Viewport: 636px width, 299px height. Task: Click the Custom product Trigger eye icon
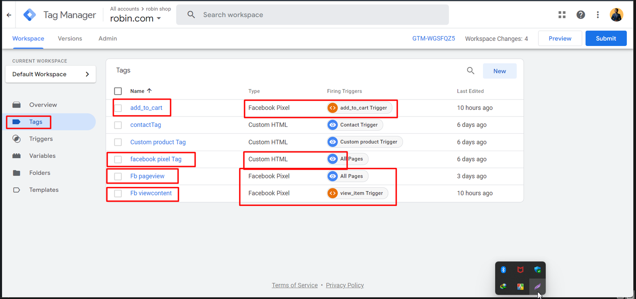(333, 142)
